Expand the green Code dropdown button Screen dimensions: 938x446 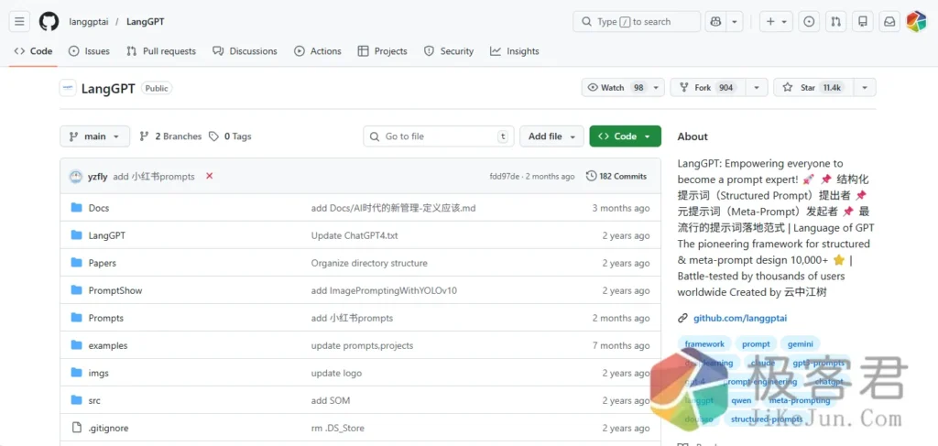click(x=625, y=136)
